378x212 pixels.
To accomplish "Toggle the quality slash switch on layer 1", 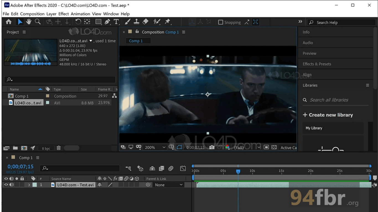I will [110, 185].
